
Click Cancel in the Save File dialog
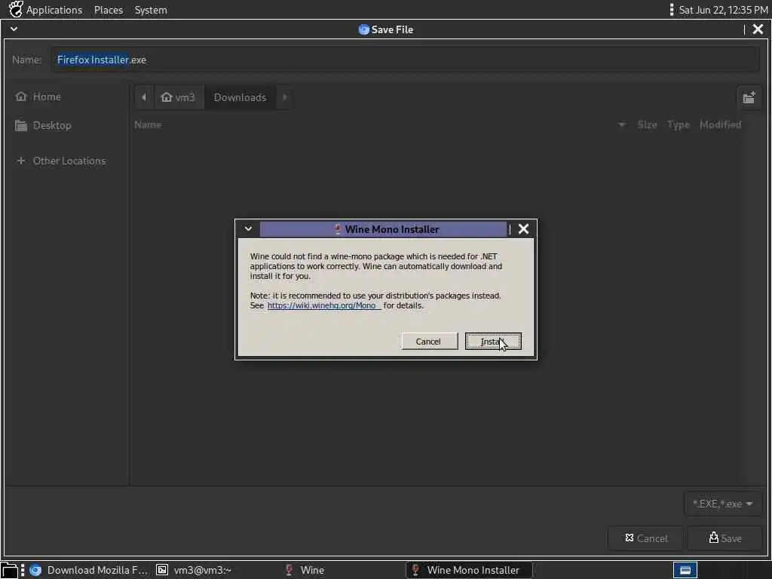[646, 538]
